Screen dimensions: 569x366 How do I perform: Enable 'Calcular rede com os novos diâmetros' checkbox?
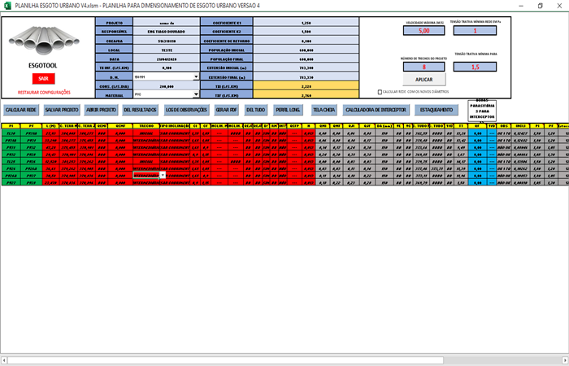click(x=381, y=92)
